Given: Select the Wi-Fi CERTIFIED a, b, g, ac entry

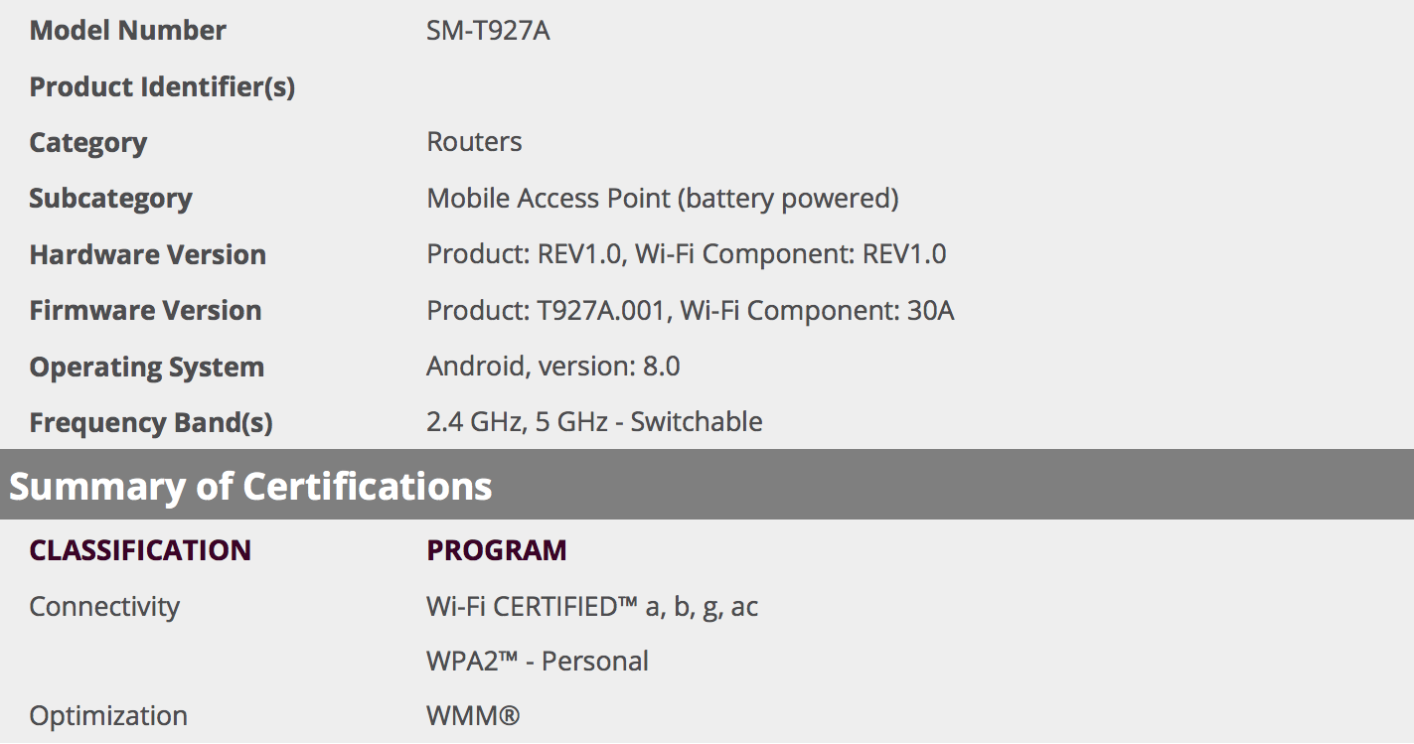Looking at the screenshot, I should [592, 606].
